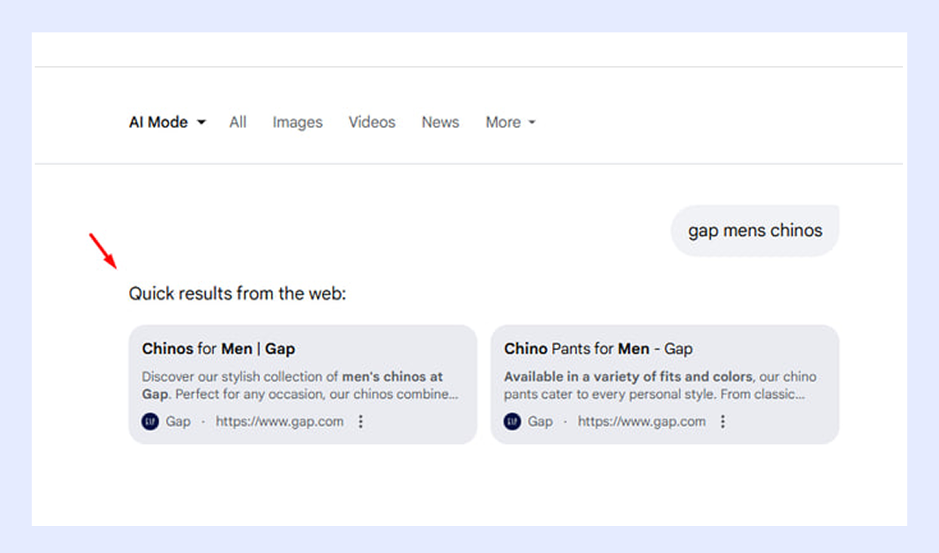Open three-dot menu on "Chinos for Men" card
This screenshot has height=553, width=939.
click(361, 422)
